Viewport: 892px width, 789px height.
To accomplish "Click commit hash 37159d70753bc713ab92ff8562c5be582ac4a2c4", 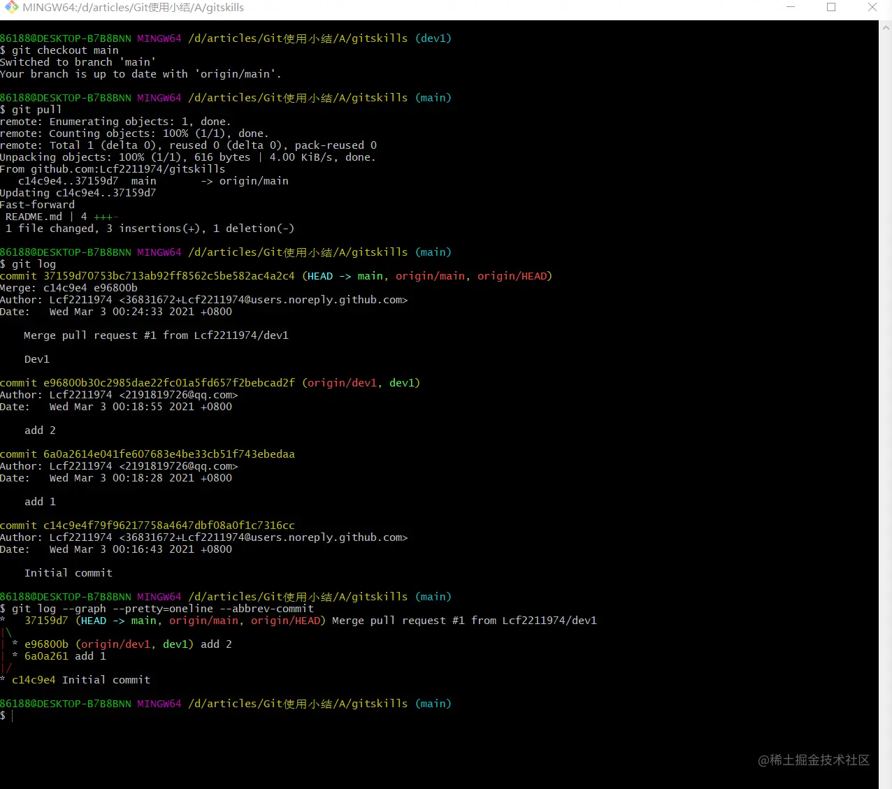I will pos(169,276).
